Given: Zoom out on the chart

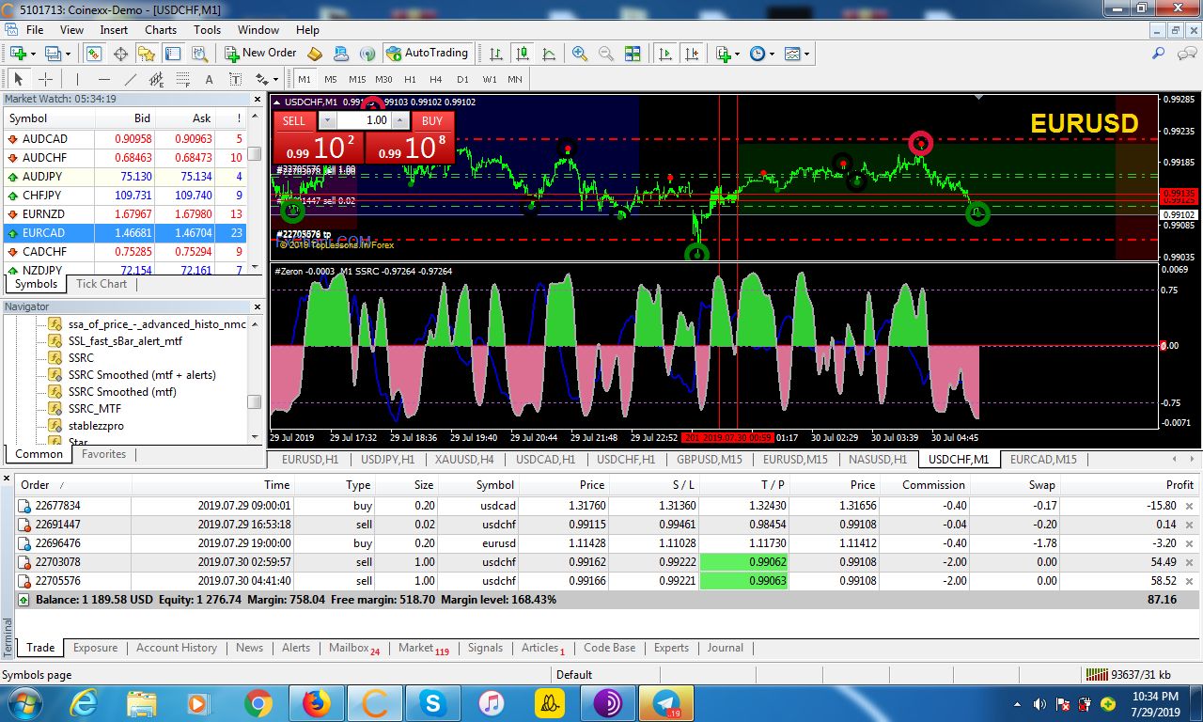Looking at the screenshot, I should (605, 54).
